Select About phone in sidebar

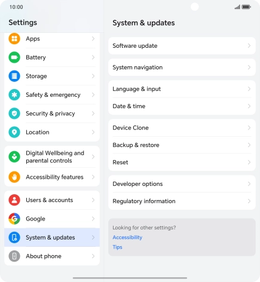(52, 256)
